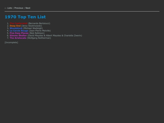164x123 pixels.
Task: Select the director name Michael Wadleigh
Action: pyautogui.click(x=33, y=28)
